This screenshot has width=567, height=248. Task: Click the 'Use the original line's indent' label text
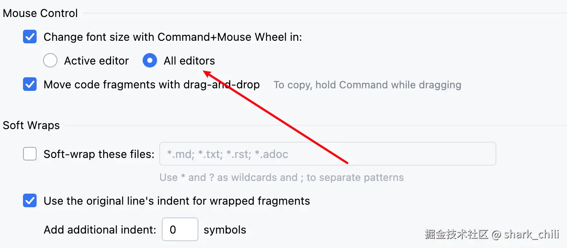[177, 200]
